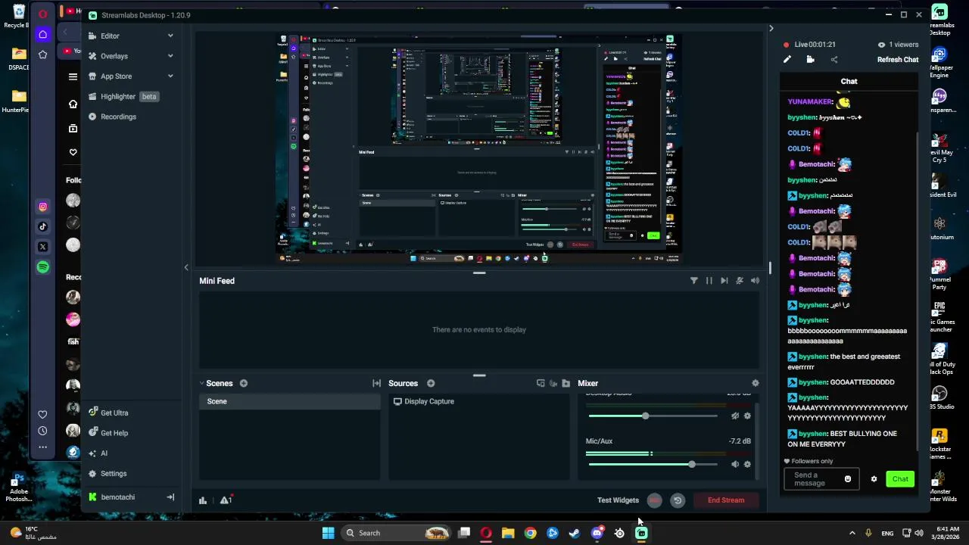Click the record button
Image resolution: width=969 pixels, height=545 pixels.
[654, 500]
